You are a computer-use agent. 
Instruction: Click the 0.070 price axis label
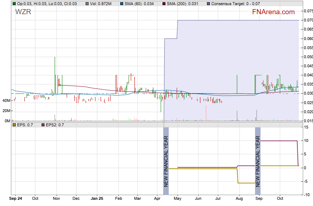[308, 20]
